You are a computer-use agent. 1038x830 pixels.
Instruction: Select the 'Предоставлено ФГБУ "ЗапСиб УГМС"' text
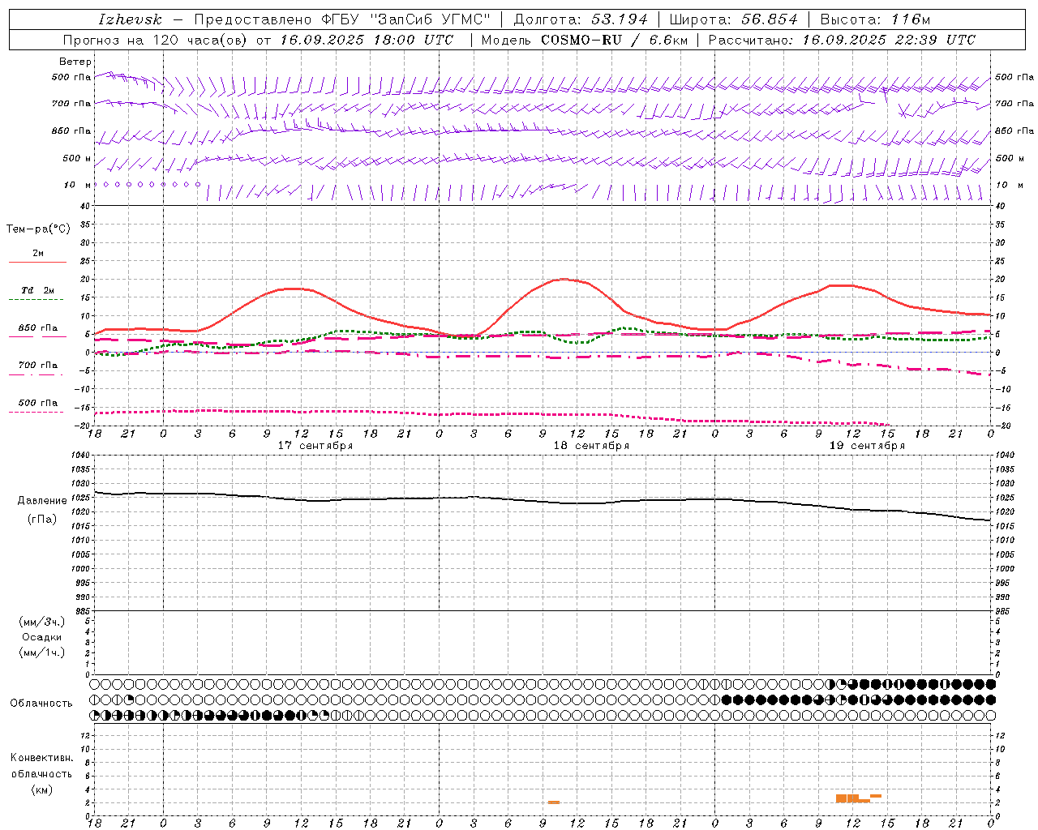[x=342, y=19]
